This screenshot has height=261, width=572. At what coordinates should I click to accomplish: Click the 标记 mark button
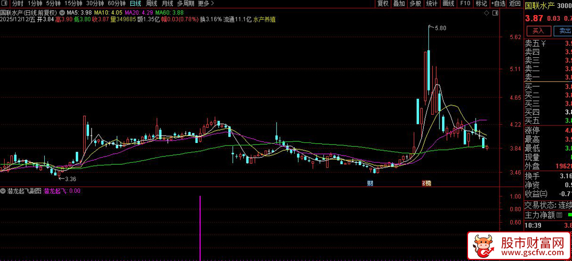481,4
